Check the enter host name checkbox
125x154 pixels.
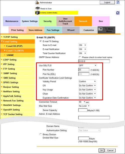point(80,57)
